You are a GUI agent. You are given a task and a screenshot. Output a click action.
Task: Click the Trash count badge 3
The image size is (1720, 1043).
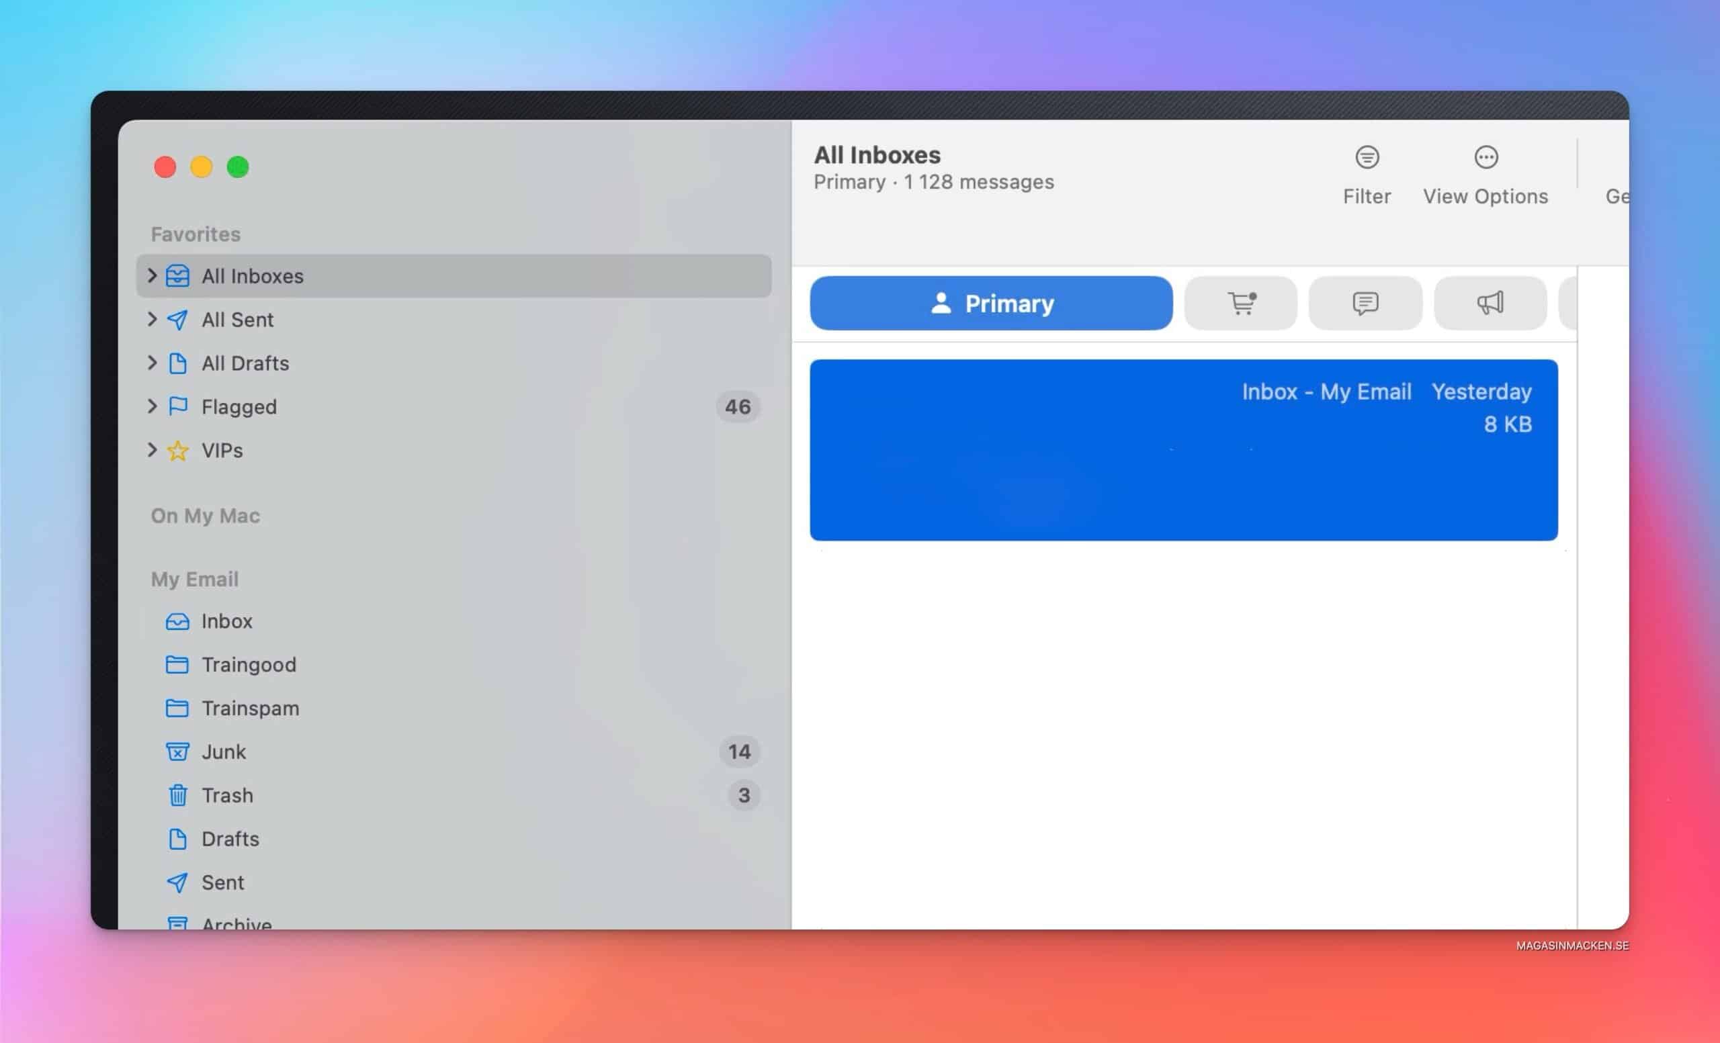(x=743, y=795)
